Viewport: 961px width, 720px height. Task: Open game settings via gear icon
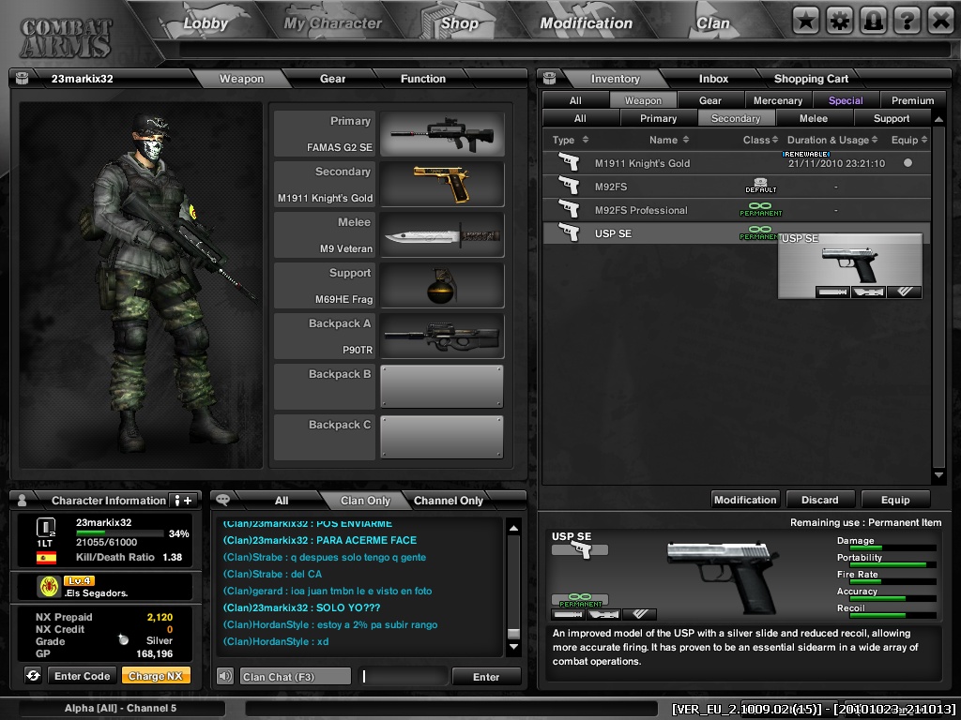840,20
